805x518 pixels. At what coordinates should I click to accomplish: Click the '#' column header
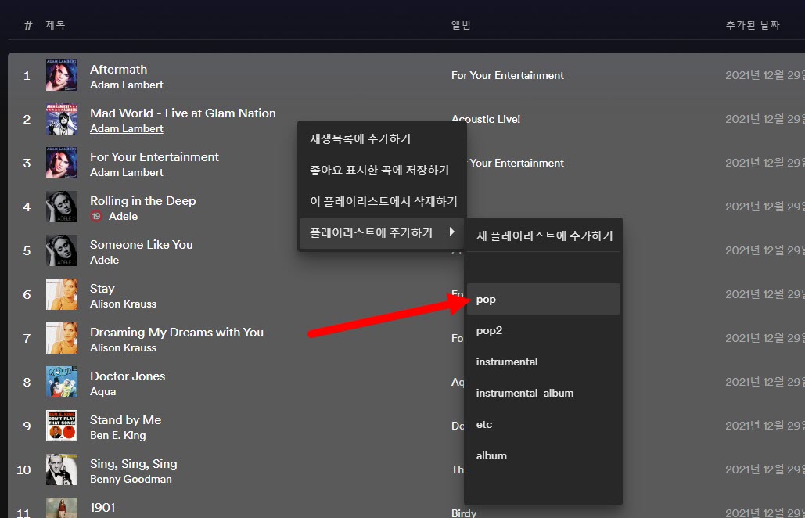click(28, 25)
